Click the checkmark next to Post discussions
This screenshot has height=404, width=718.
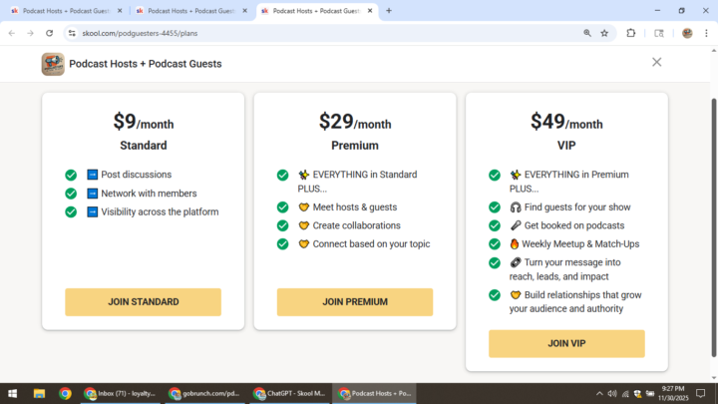(71, 175)
